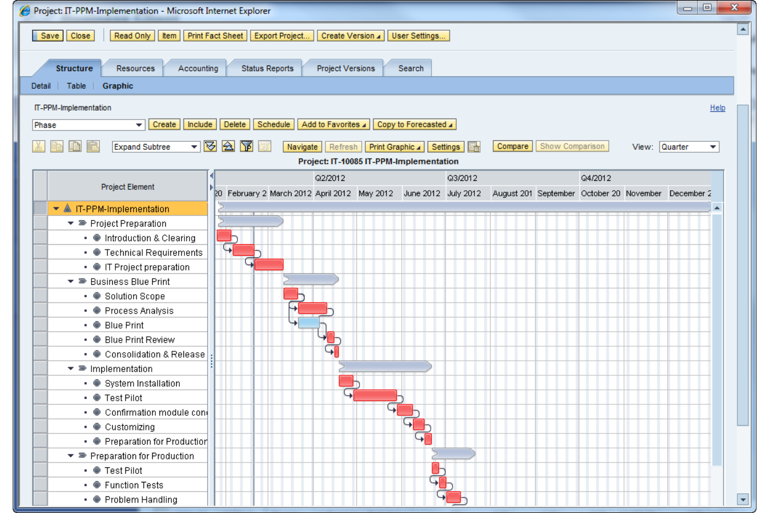
Task: Click the Expand All icon
Action: click(210, 146)
